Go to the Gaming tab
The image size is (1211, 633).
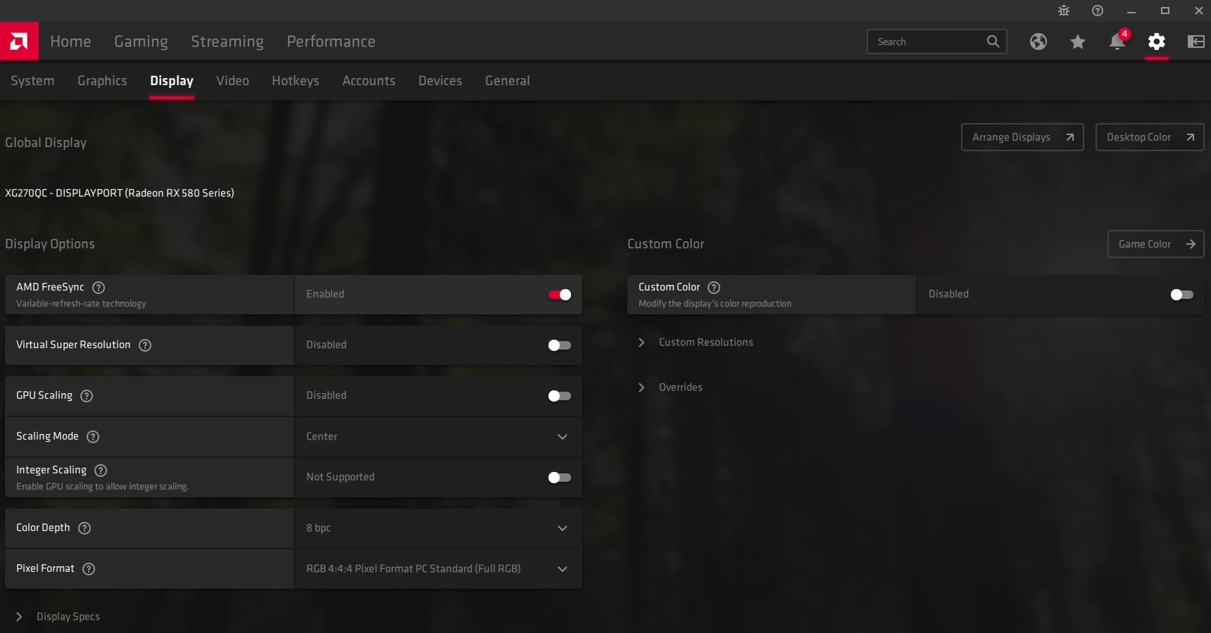point(141,41)
